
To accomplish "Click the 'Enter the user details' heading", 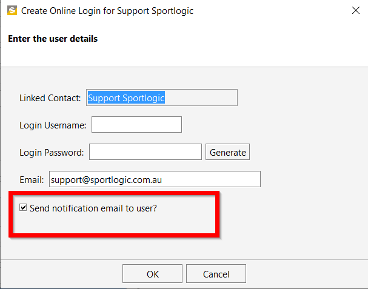I will [x=53, y=39].
